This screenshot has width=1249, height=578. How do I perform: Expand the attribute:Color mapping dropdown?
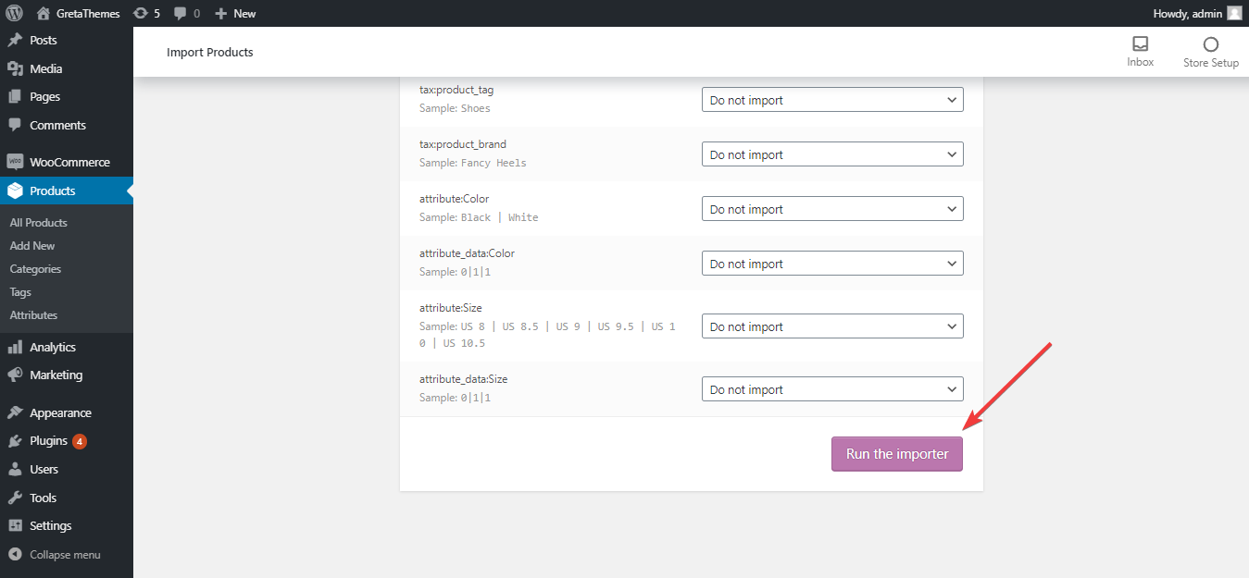tap(832, 209)
